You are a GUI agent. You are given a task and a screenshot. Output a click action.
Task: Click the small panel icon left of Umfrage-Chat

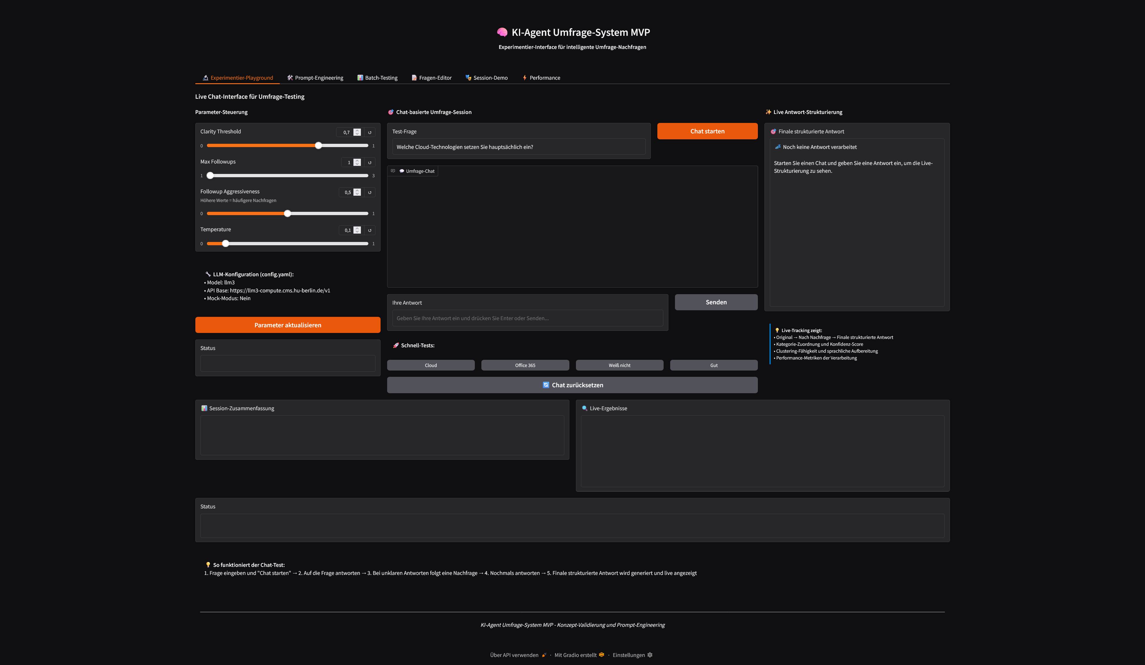coord(393,171)
